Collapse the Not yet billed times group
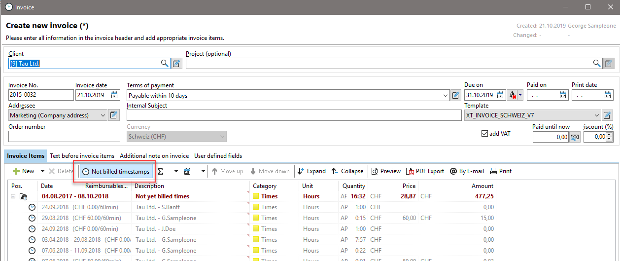This screenshot has width=620, height=261. (13, 196)
